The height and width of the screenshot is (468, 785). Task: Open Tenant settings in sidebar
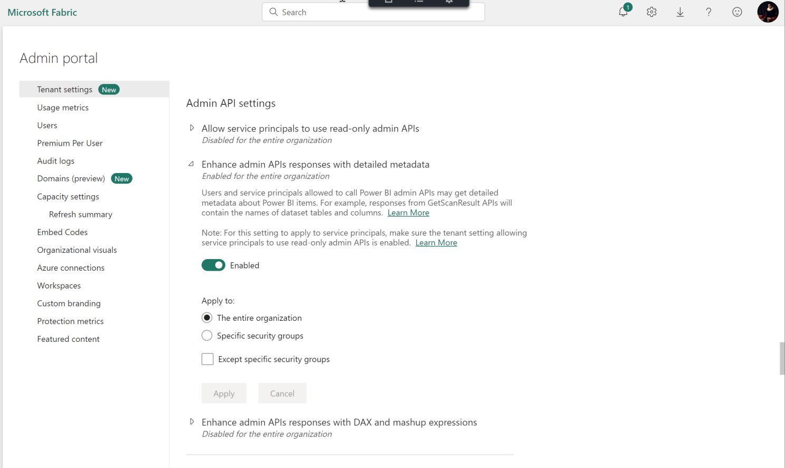point(94,89)
